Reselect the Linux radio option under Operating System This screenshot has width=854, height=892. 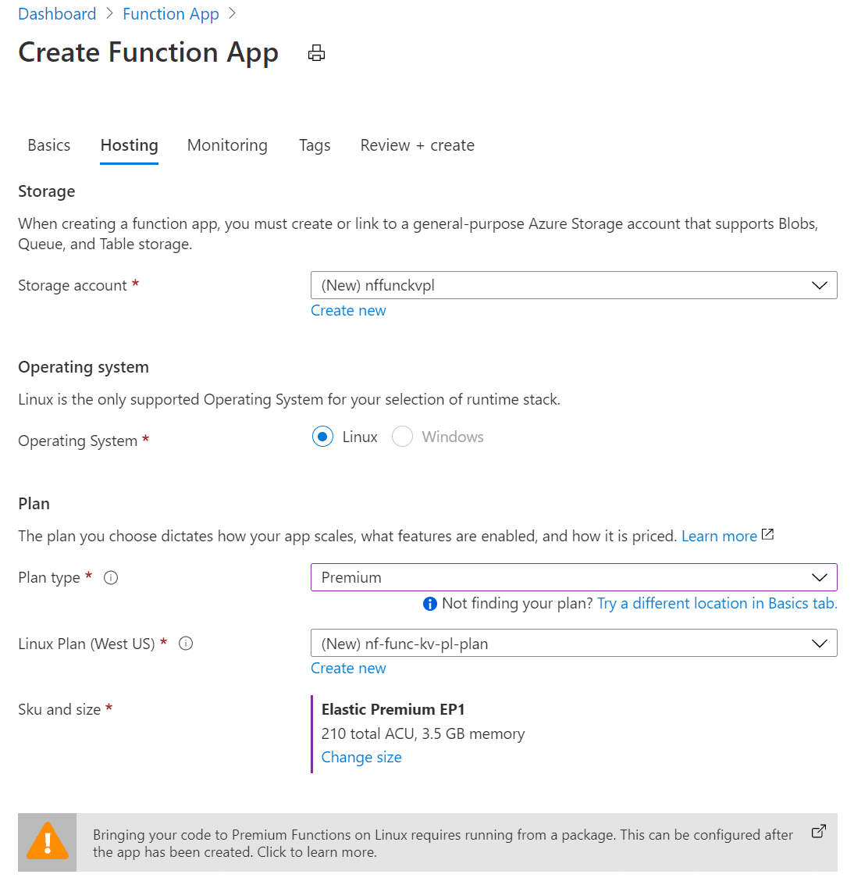(x=322, y=437)
